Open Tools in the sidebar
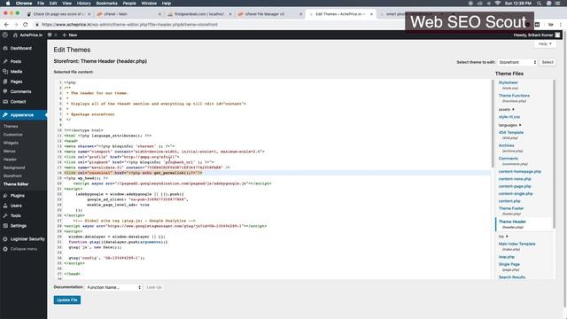The image size is (567, 319). 16,216
